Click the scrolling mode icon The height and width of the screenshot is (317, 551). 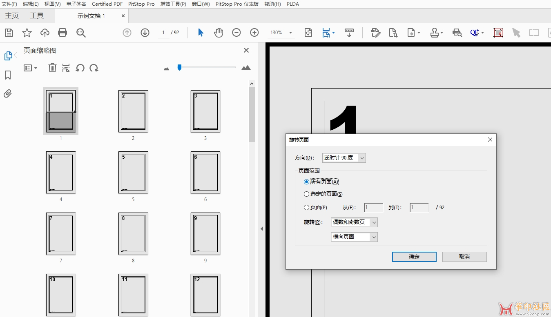pos(349,33)
